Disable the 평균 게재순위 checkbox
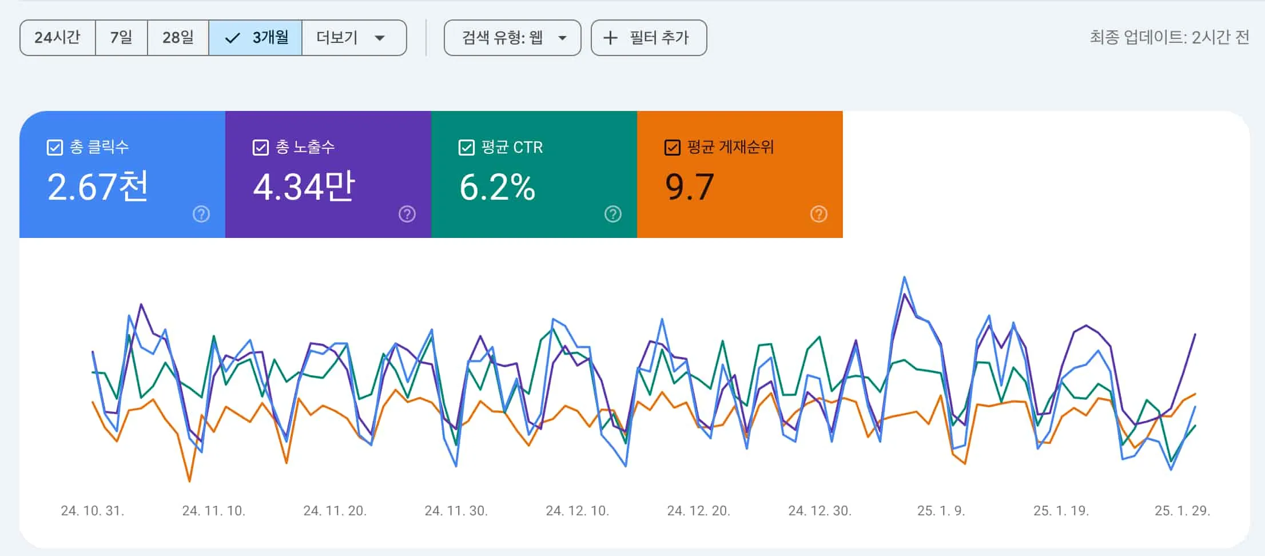Viewport: 1265px width, 556px height. tap(672, 147)
